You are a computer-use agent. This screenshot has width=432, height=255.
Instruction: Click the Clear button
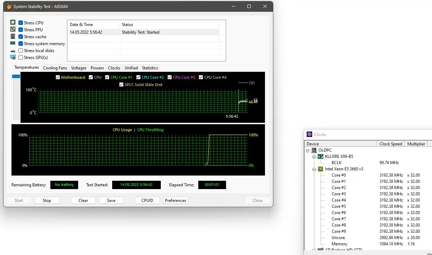[83, 200]
